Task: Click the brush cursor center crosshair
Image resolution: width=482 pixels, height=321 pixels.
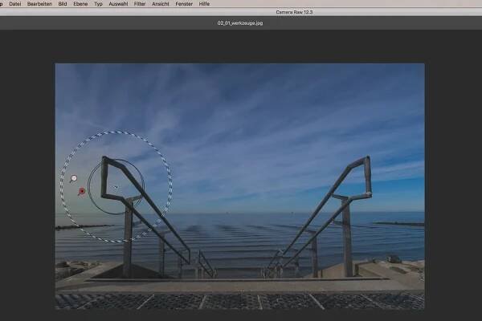Action: pyautogui.click(x=116, y=186)
